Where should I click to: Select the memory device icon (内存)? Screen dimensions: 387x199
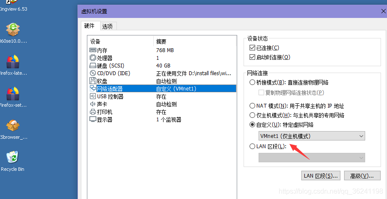tap(92, 50)
